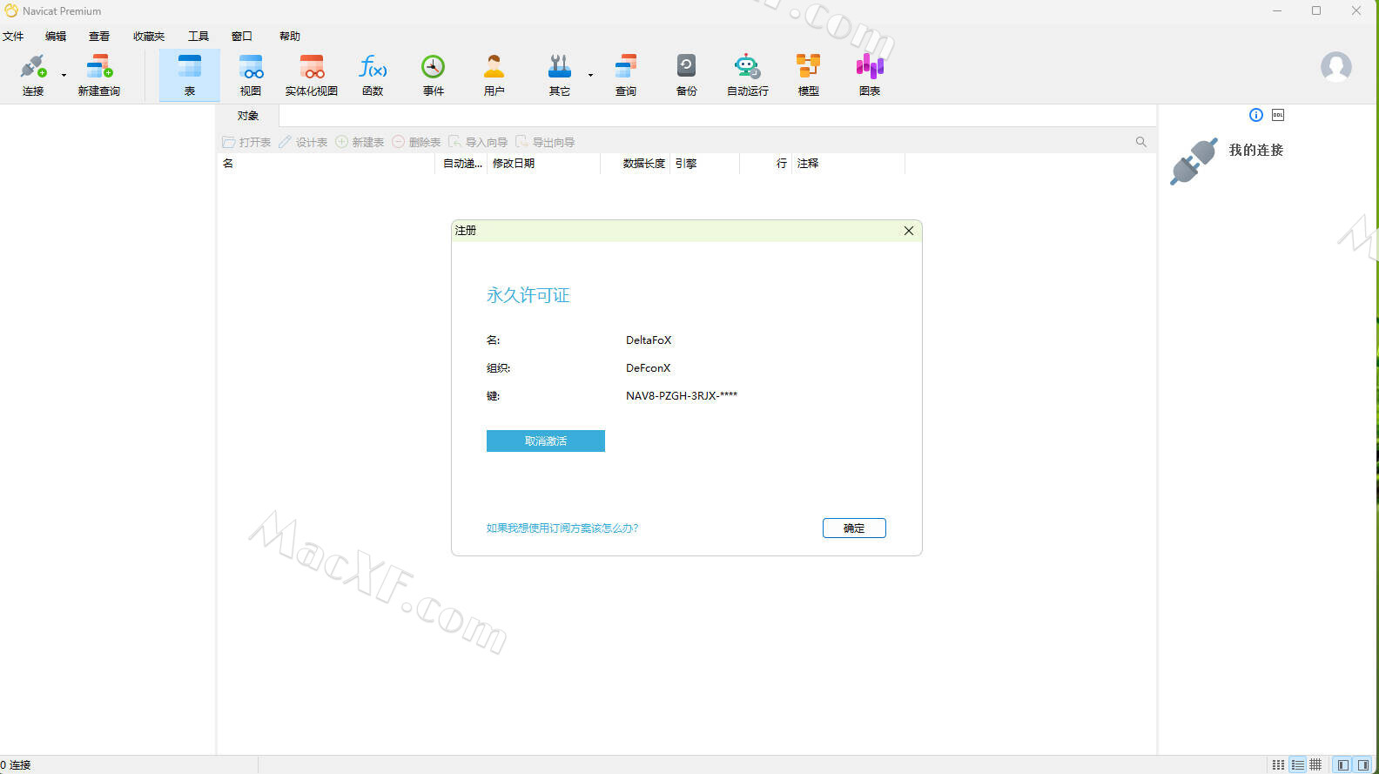
Task: Click the 其它 (Others) tools icon
Action: 560,75
